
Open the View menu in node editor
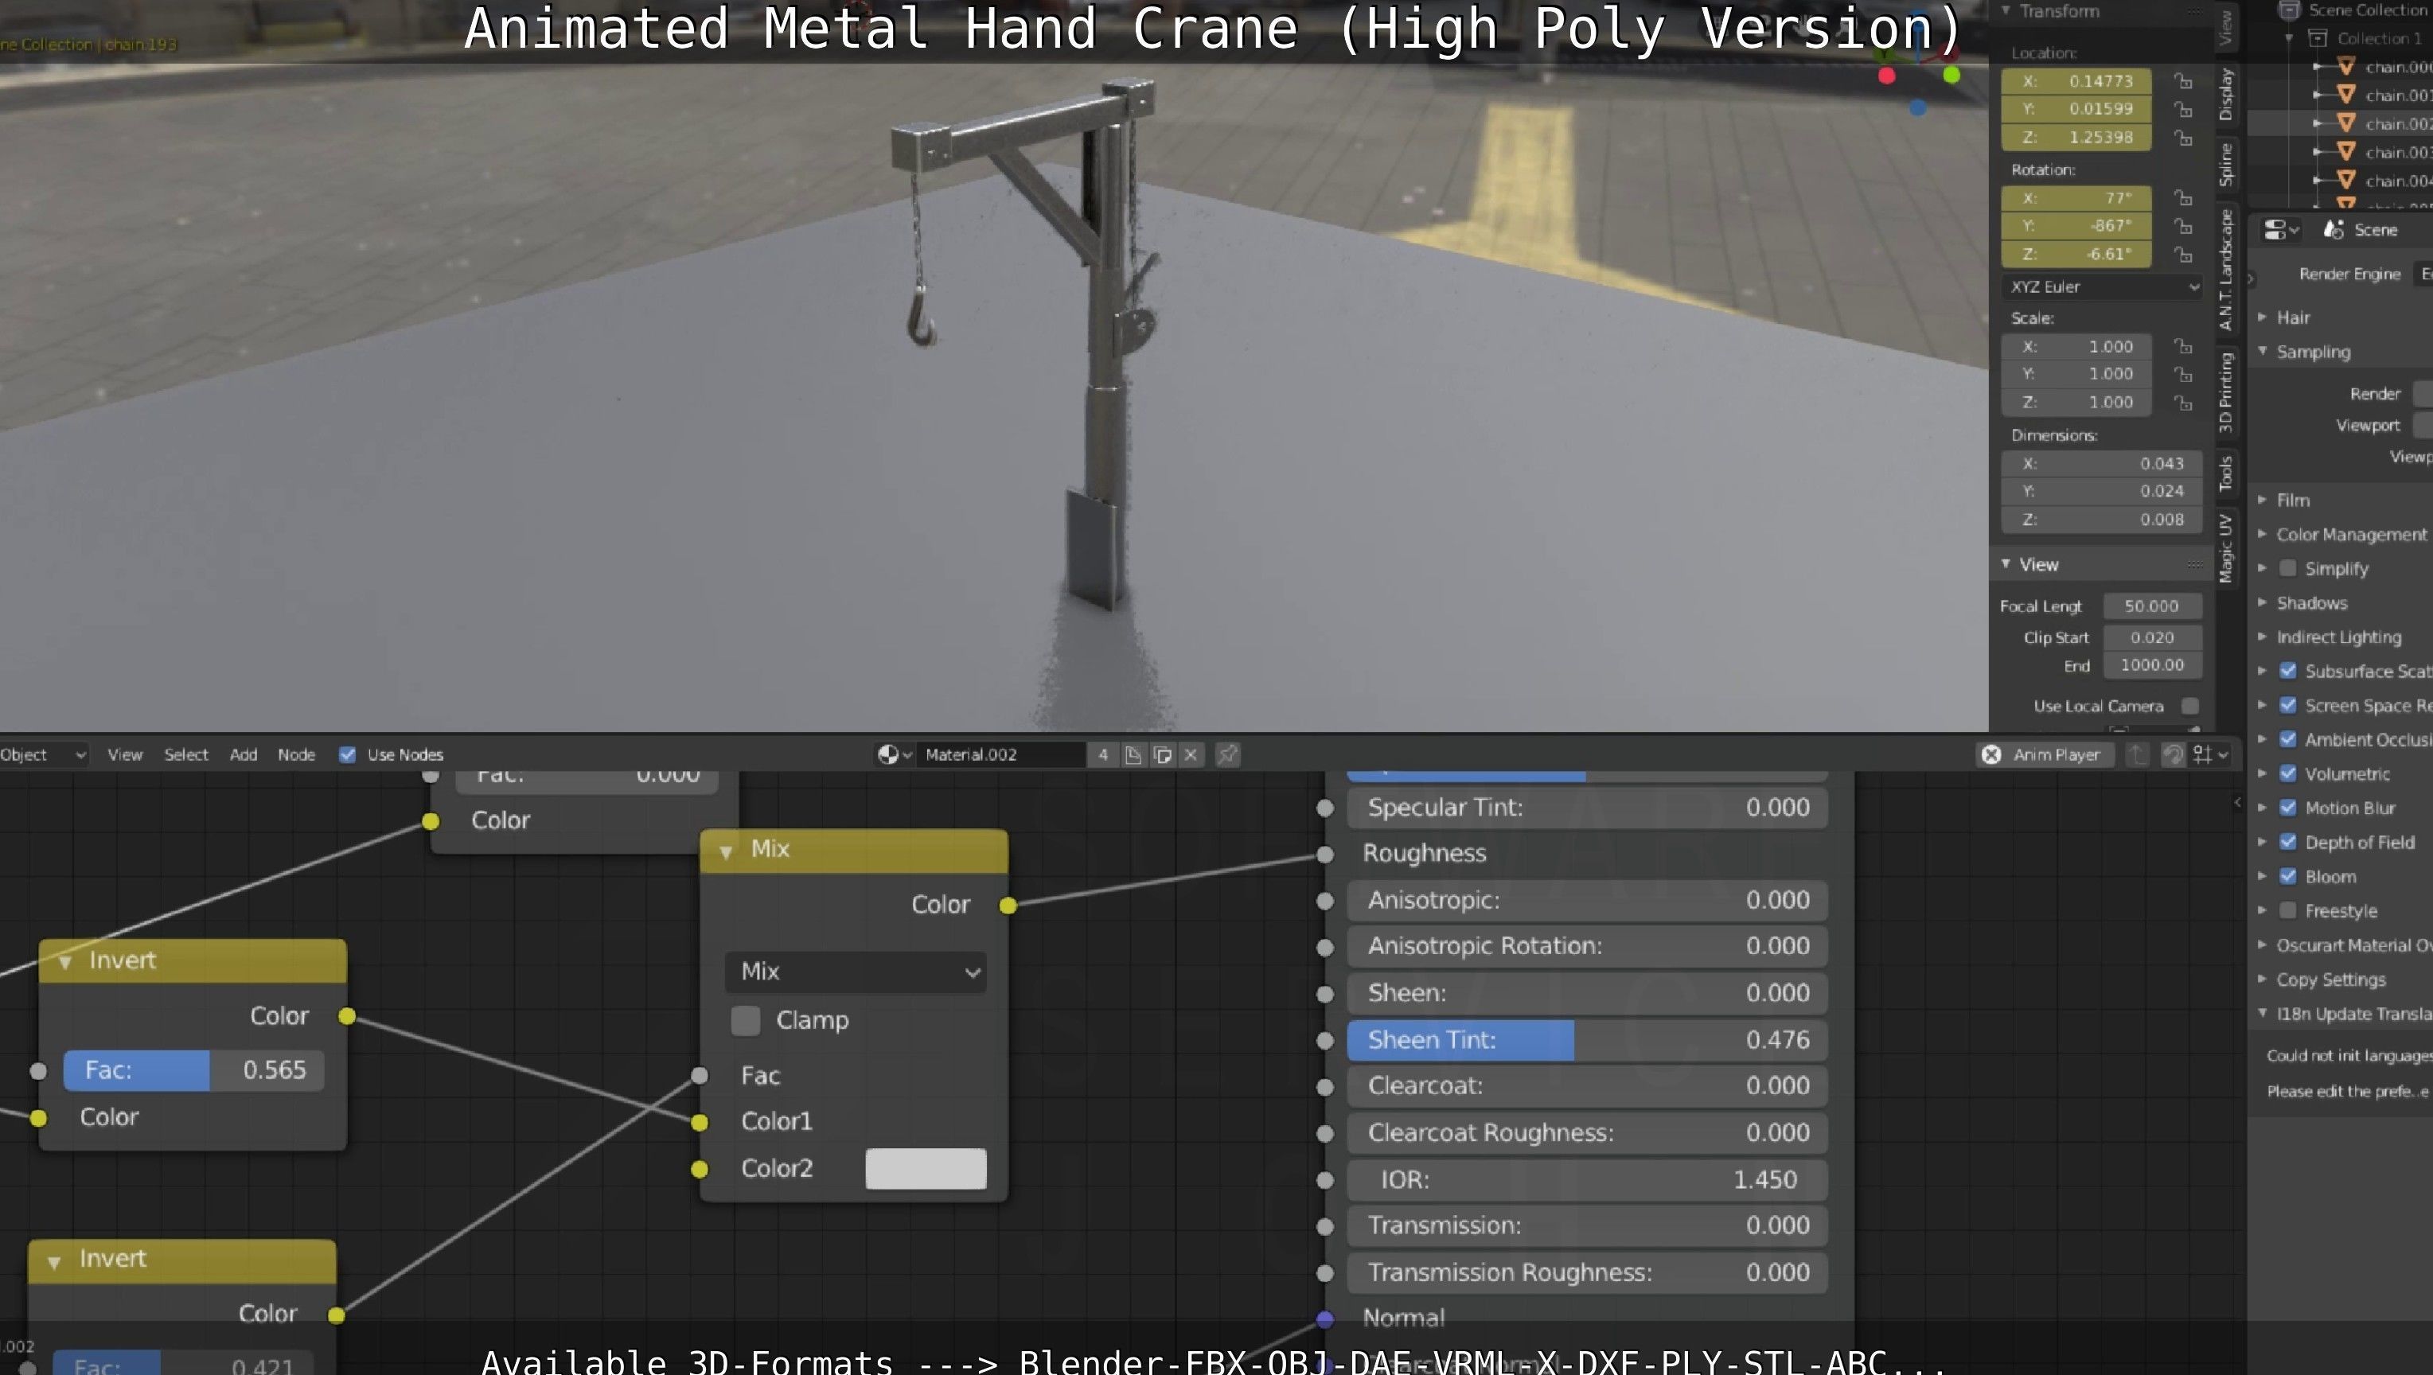coord(125,754)
